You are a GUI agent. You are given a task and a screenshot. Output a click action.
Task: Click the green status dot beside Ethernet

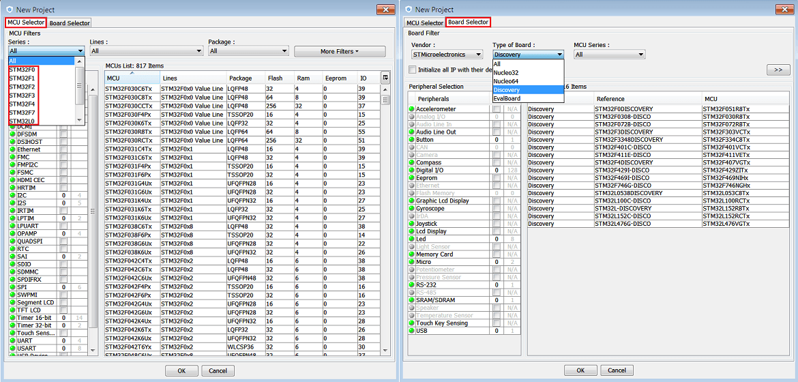pyautogui.click(x=13, y=149)
